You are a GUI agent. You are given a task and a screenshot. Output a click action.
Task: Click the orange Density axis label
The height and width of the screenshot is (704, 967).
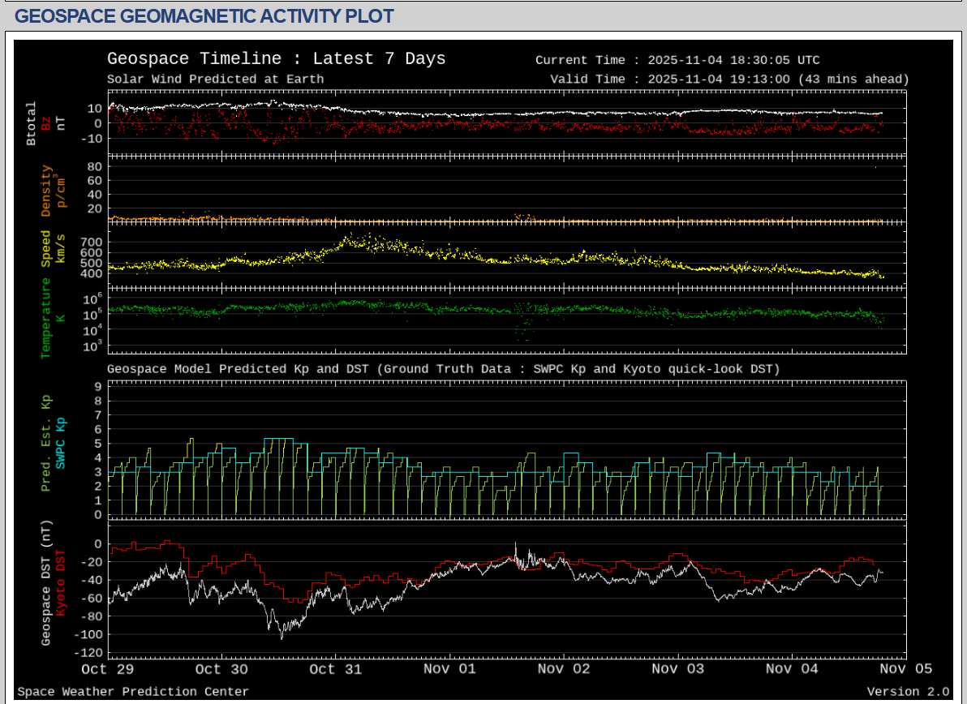pyautogui.click(x=46, y=191)
